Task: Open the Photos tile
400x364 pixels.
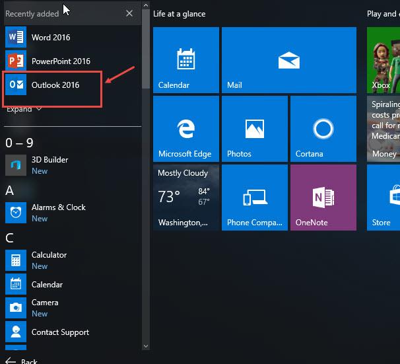Action: (x=255, y=129)
